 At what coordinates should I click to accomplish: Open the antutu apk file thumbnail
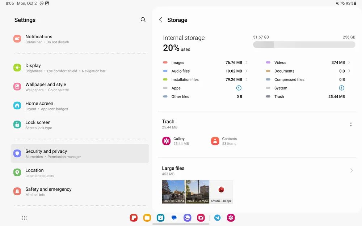221,192
